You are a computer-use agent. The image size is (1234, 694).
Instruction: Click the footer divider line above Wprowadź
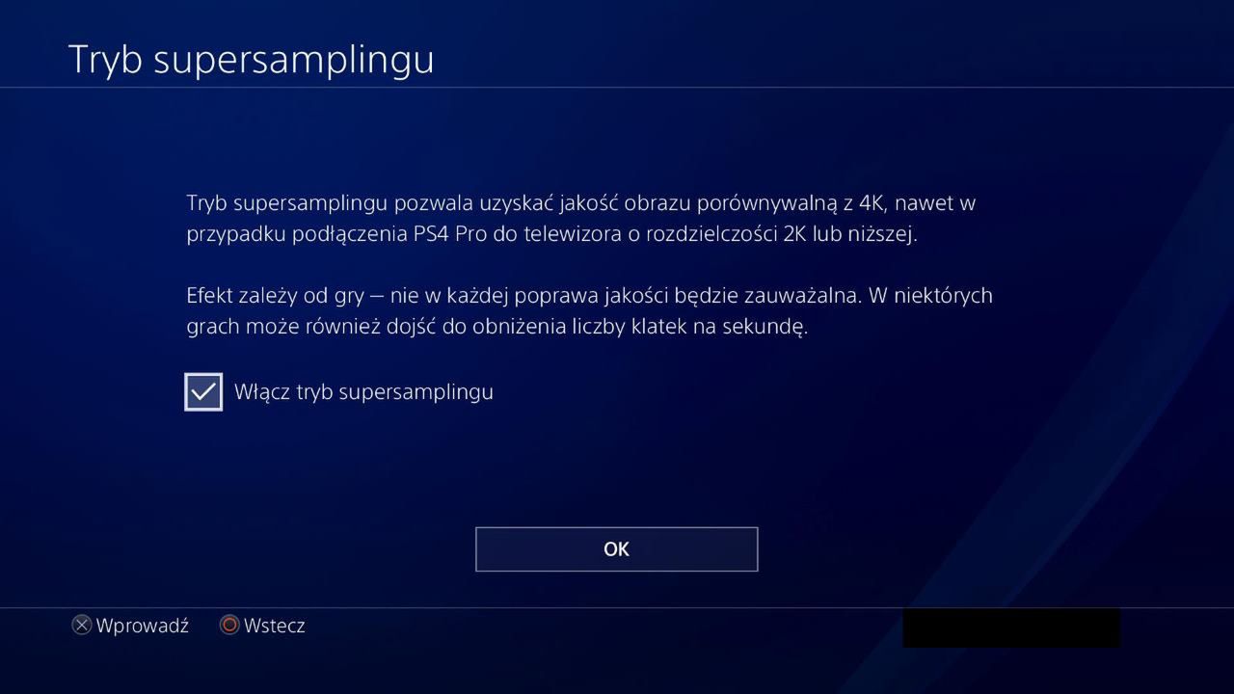[617, 608]
